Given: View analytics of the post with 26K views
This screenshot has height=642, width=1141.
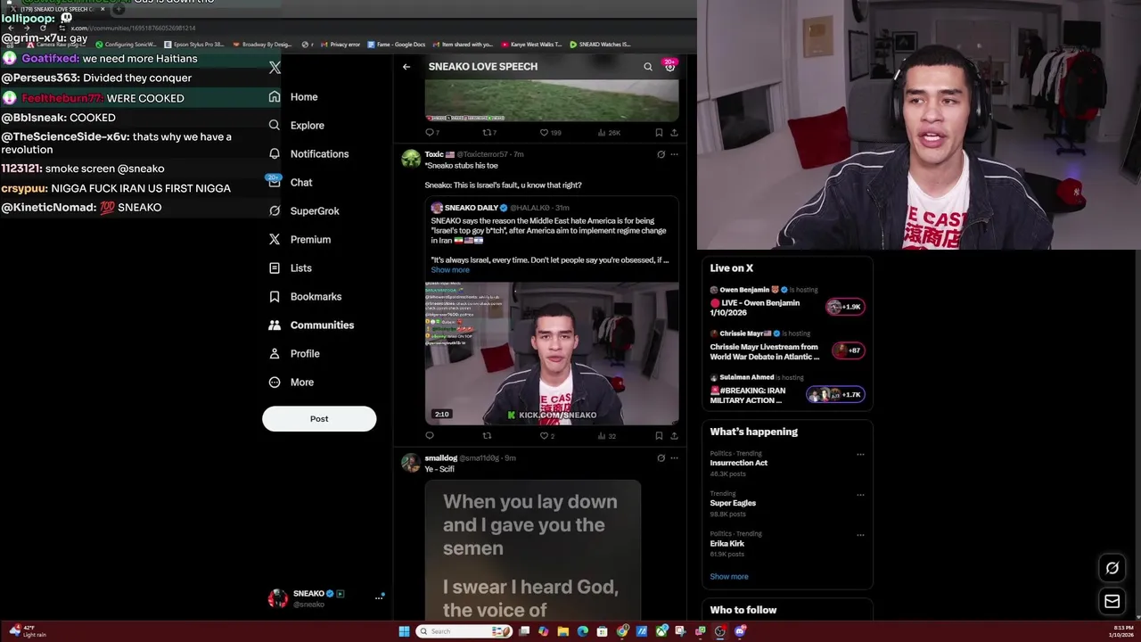Looking at the screenshot, I should (609, 133).
